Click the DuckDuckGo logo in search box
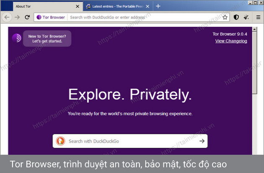The width and height of the screenshot is (264, 173). click(60, 141)
